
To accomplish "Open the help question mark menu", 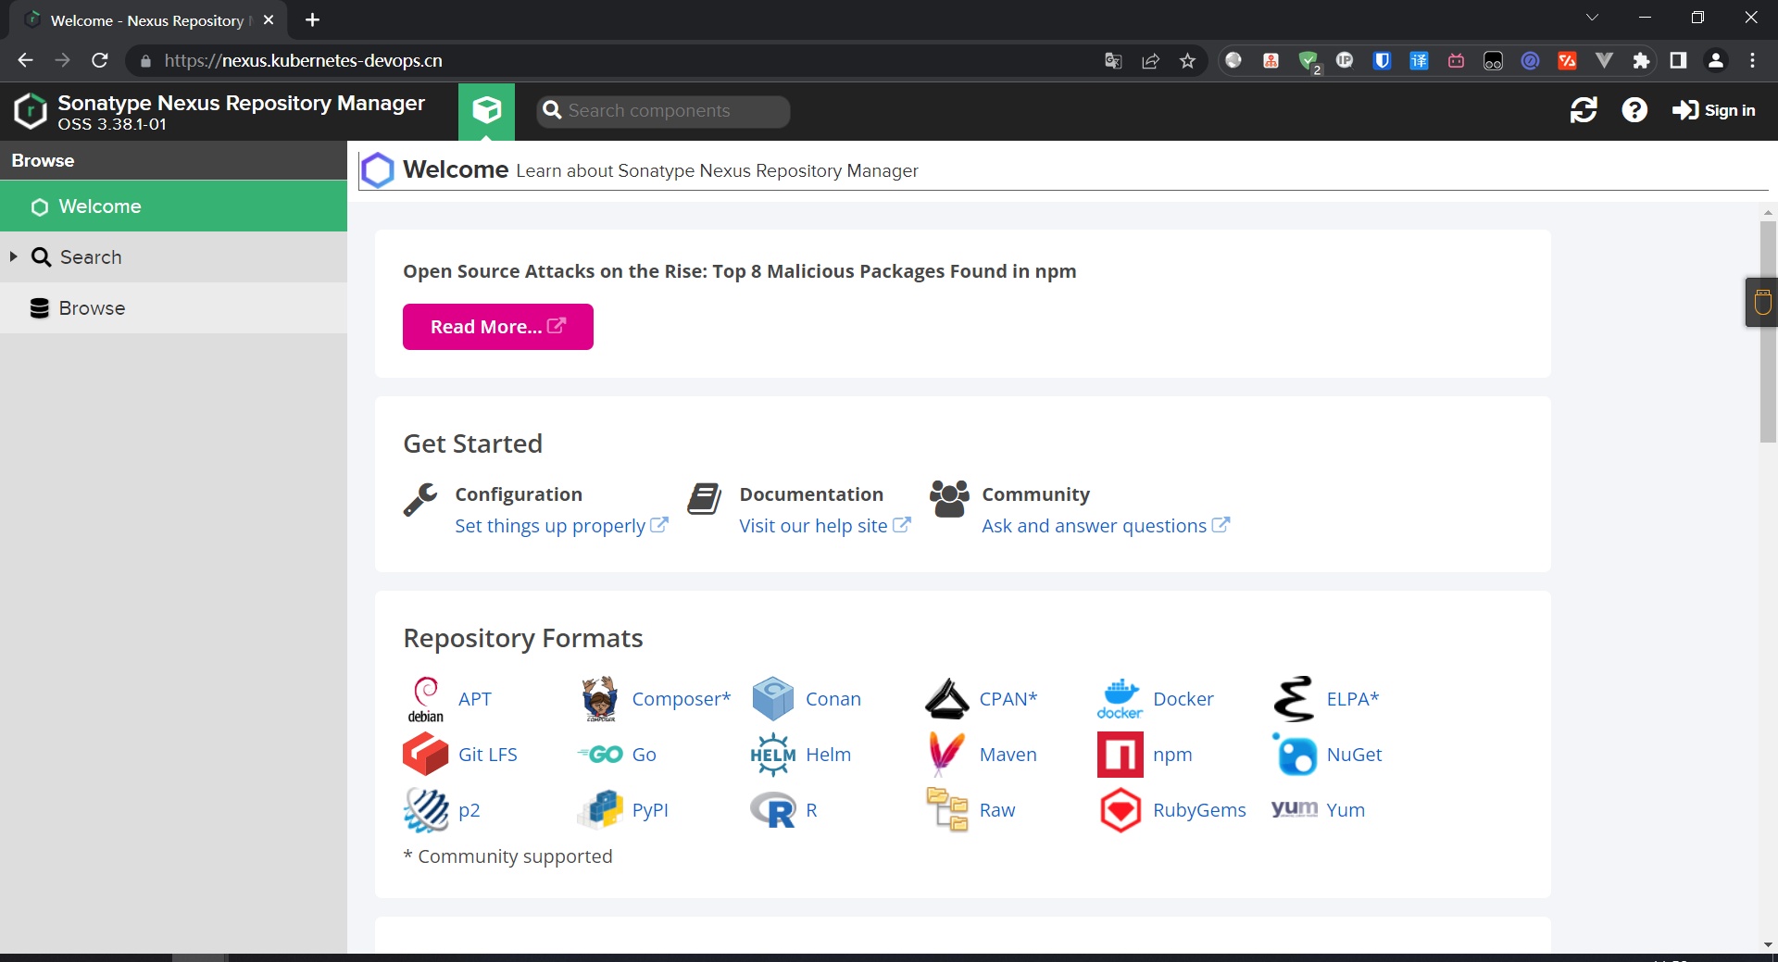I will [1634, 110].
